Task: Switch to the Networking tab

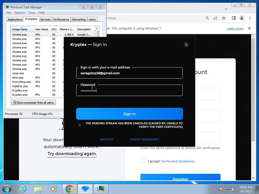Action: [79, 19]
